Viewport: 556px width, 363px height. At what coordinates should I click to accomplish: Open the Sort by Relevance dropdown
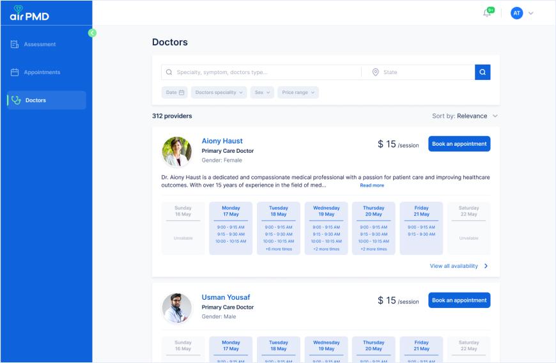[465, 116]
